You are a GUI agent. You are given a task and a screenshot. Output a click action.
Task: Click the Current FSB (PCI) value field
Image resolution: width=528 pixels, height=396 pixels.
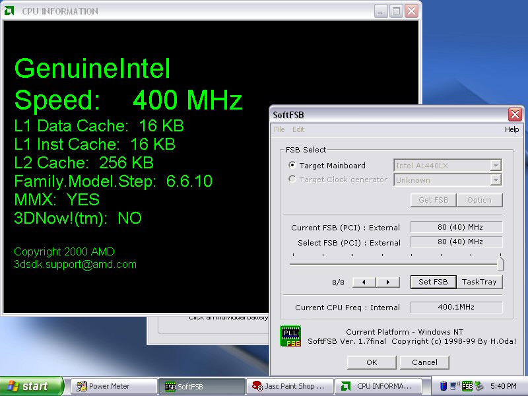tap(457, 227)
